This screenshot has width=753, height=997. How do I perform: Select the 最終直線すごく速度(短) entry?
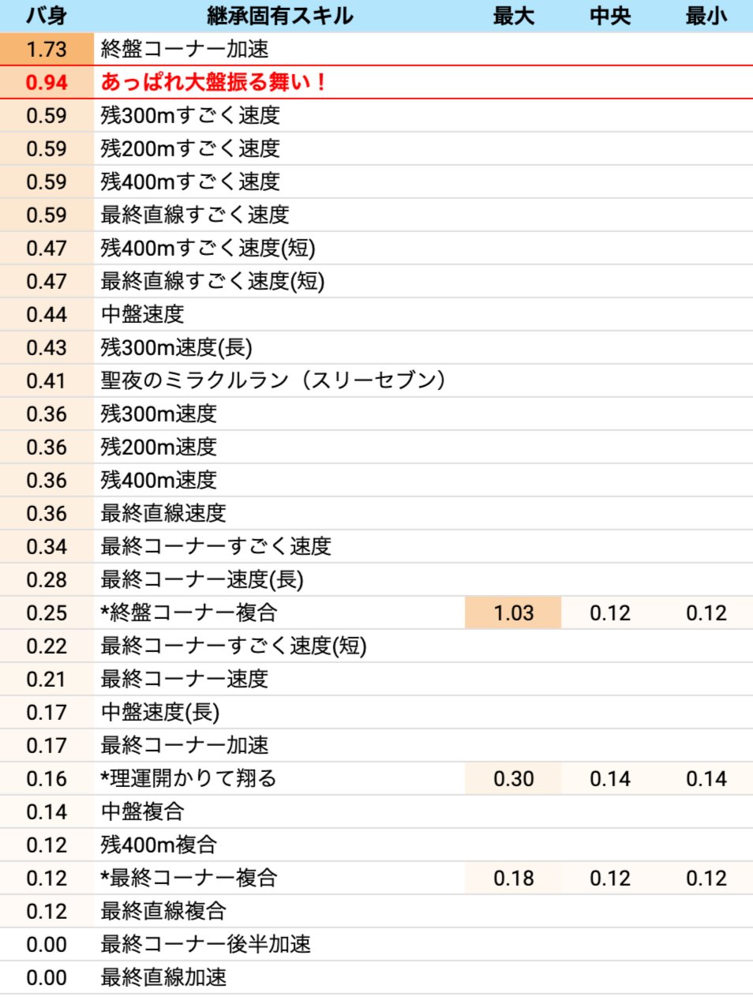(212, 281)
